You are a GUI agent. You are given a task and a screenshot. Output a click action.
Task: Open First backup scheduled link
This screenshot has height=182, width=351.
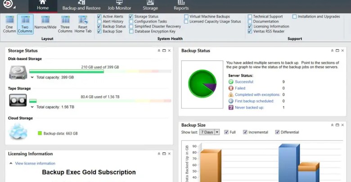[254, 101]
